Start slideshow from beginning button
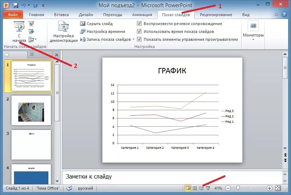This screenshot has height=195, width=291. point(19,32)
